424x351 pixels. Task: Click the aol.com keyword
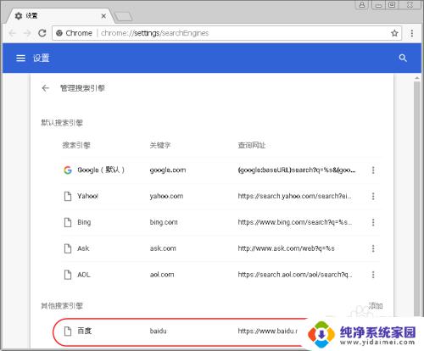162,275
